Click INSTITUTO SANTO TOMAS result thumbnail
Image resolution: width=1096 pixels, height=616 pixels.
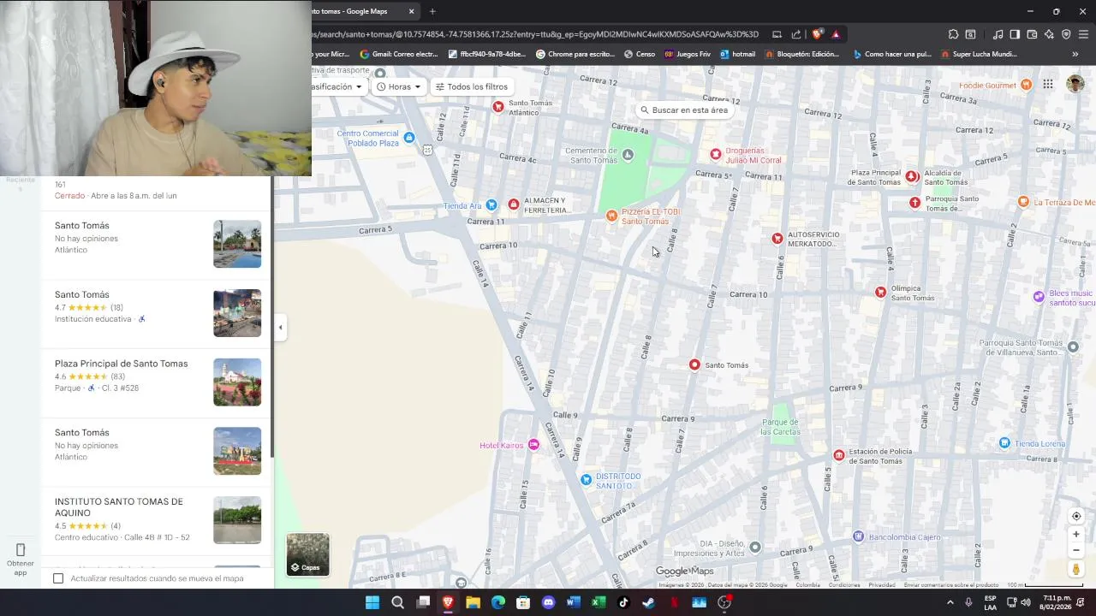click(237, 520)
